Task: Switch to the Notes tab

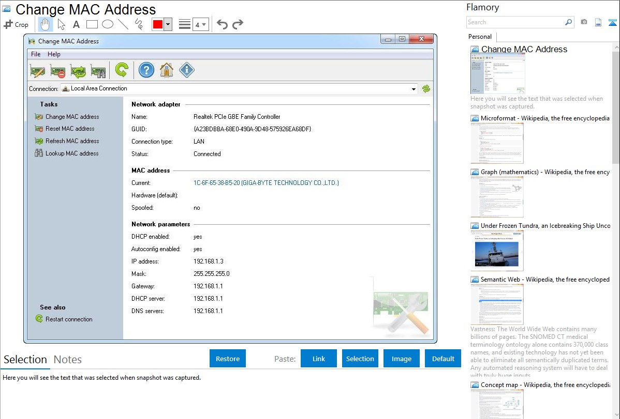Action: click(x=68, y=360)
